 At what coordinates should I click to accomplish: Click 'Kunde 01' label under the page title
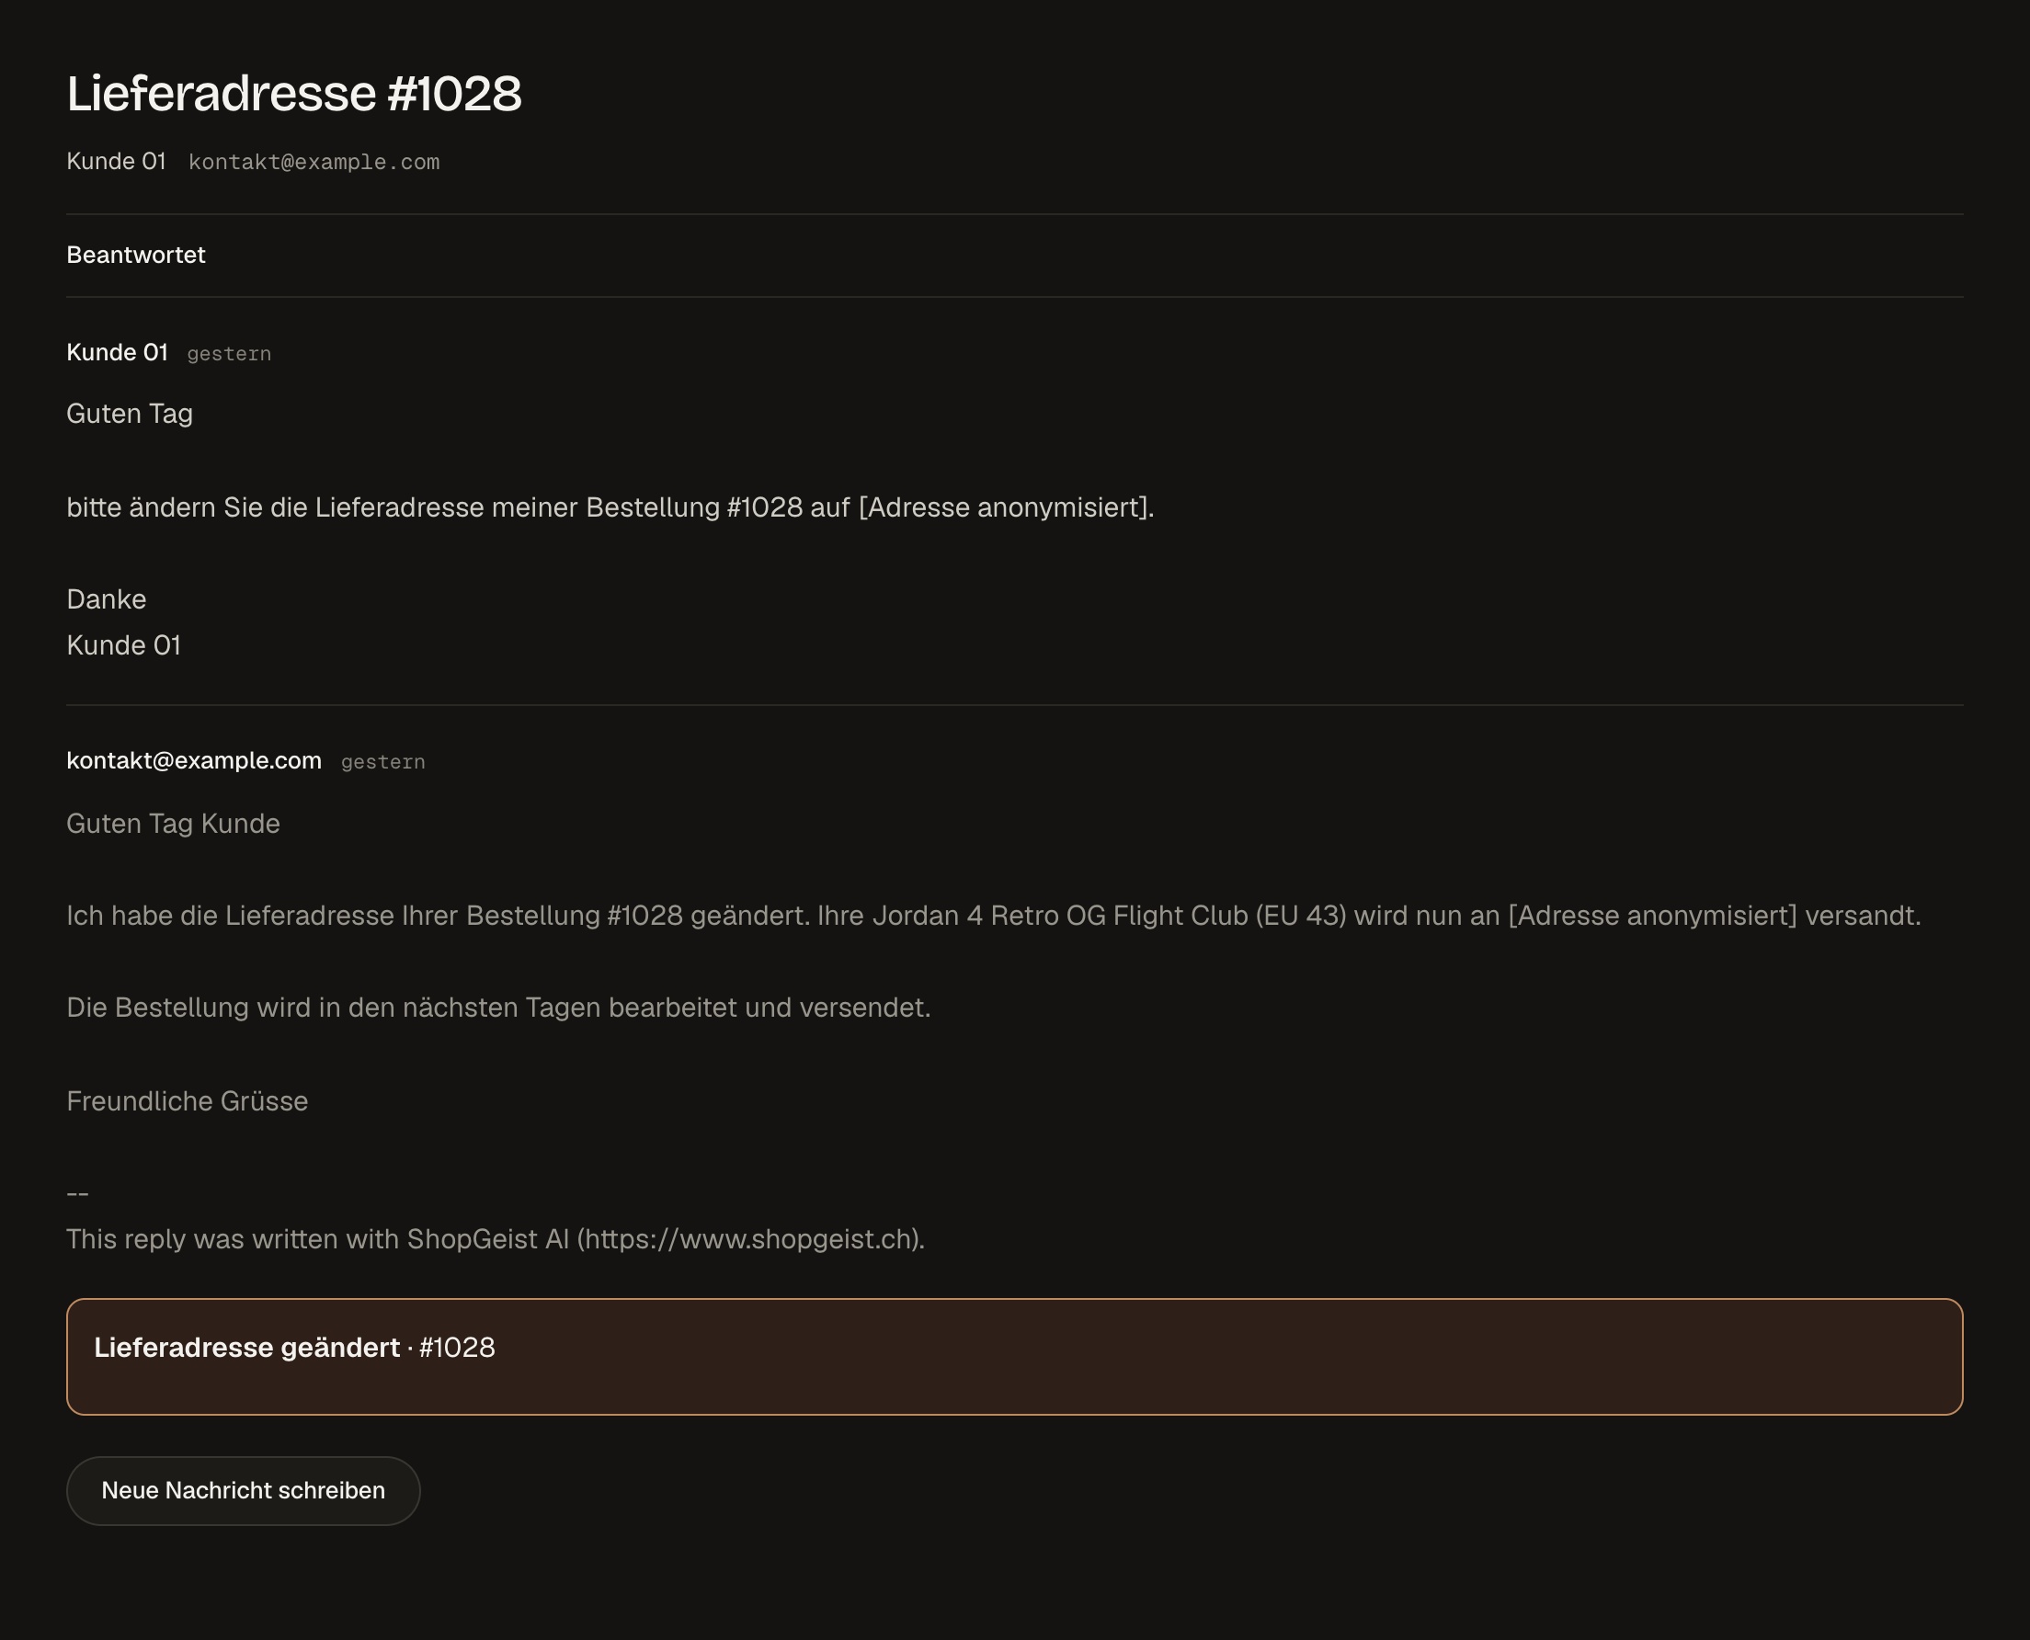click(116, 162)
